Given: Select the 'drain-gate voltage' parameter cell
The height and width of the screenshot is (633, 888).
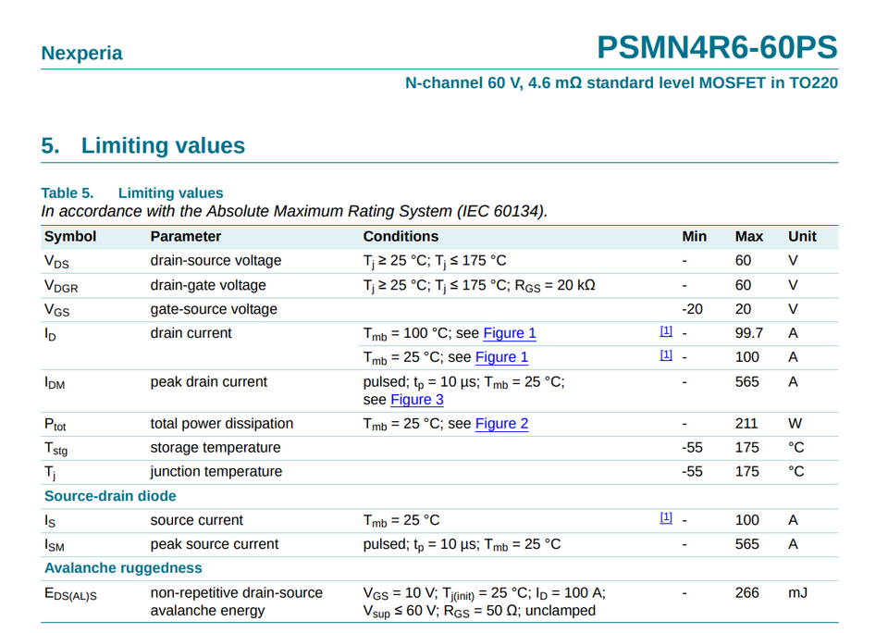Looking at the screenshot, I should (208, 285).
